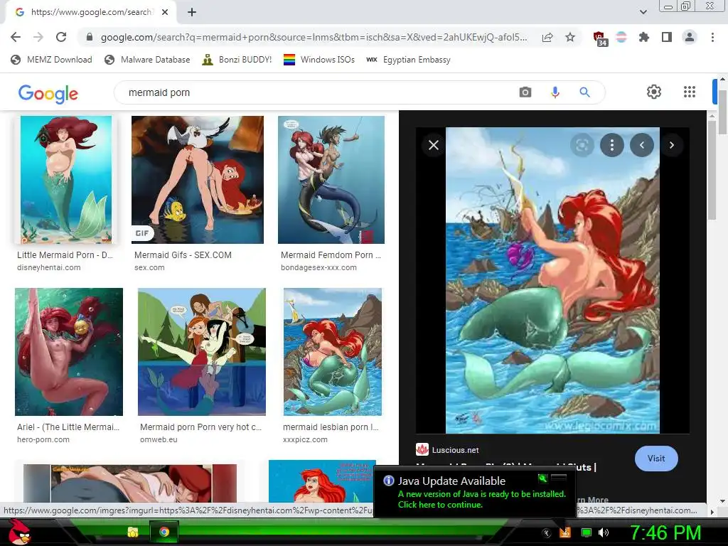The width and height of the screenshot is (728, 546).
Task: Open the volume tray icon
Action: [604, 532]
